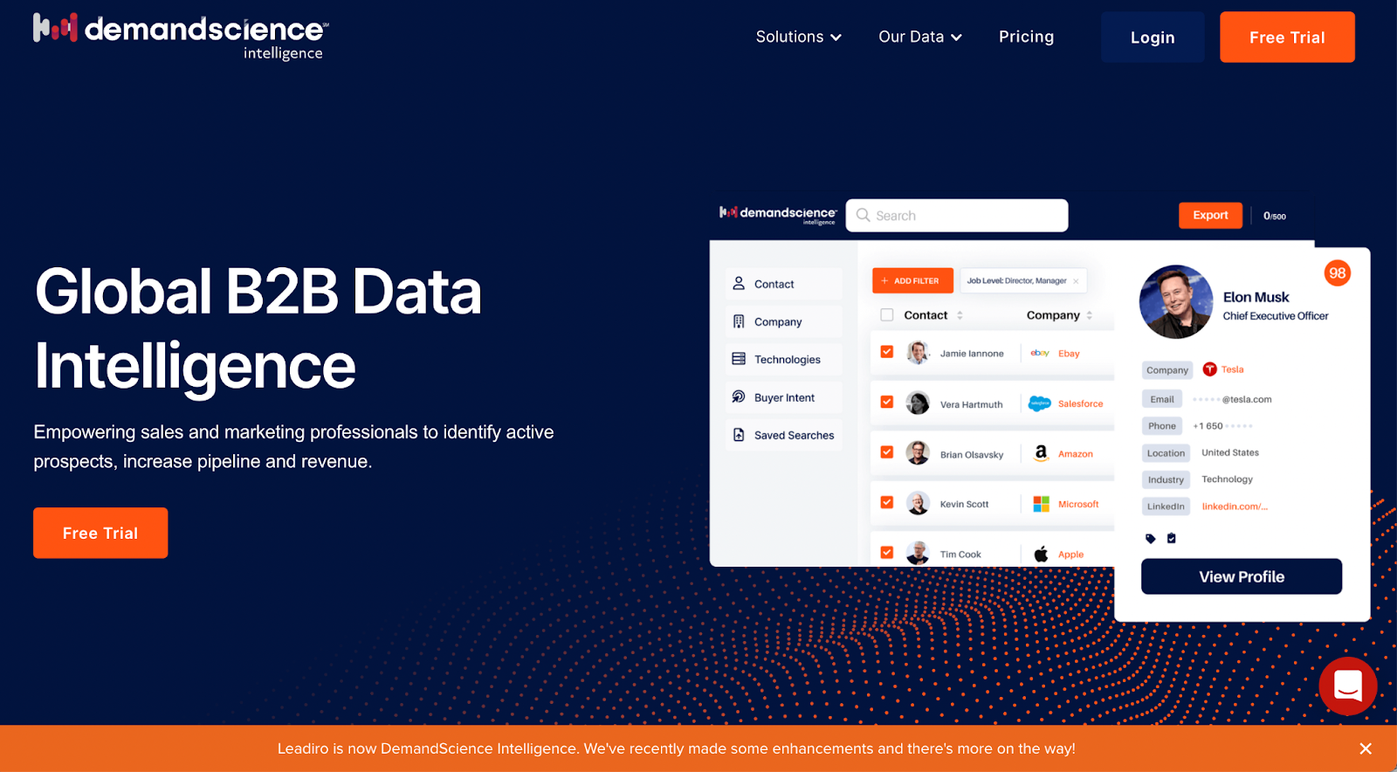Open the DemandScience Intelligence logo home link
Image resolution: width=1397 pixels, height=772 pixels.
pyautogui.click(x=181, y=37)
